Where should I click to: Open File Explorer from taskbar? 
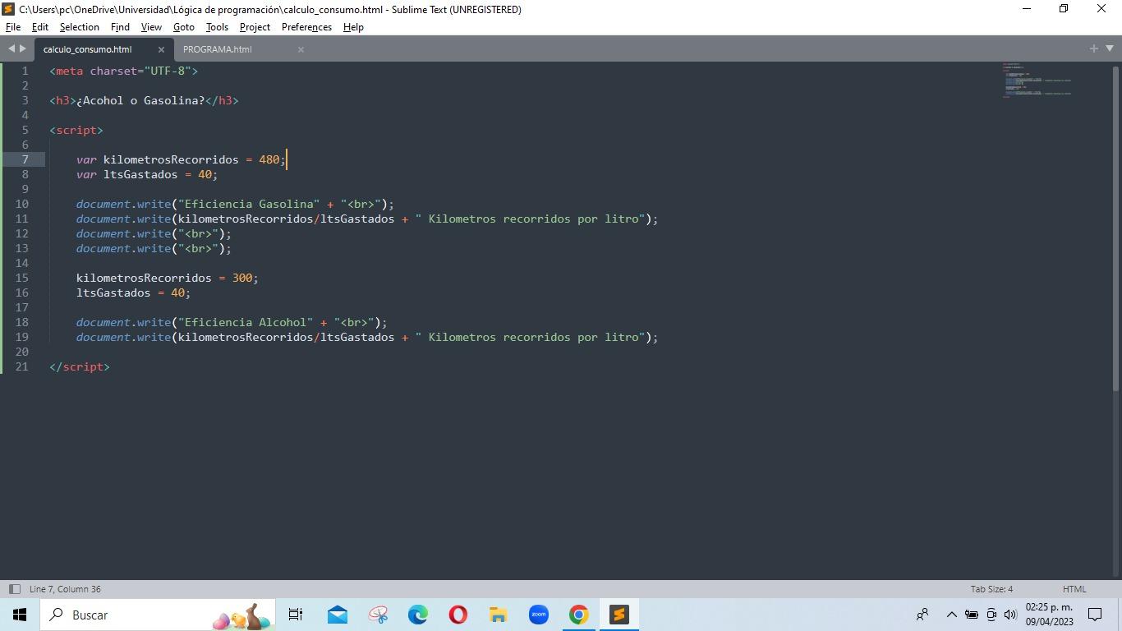click(498, 615)
